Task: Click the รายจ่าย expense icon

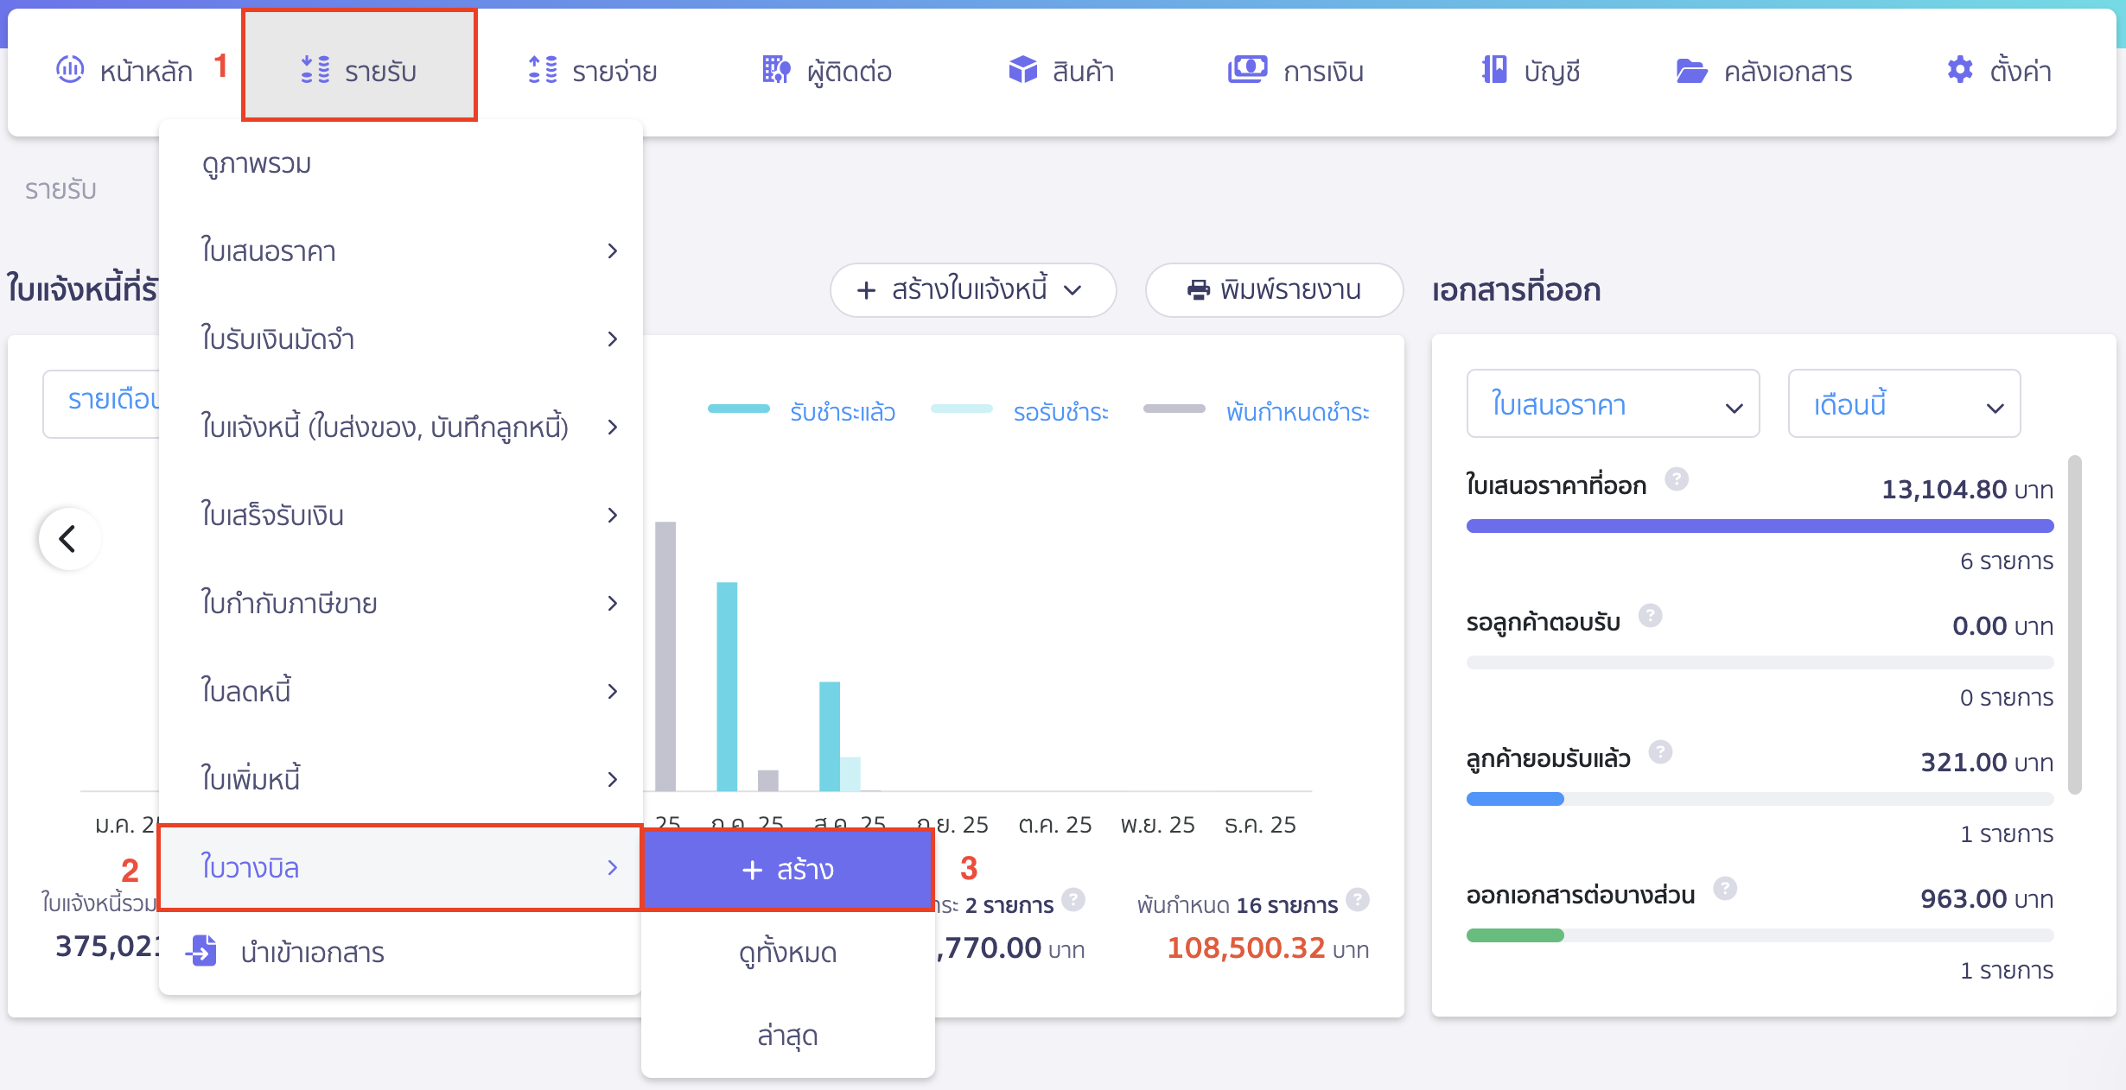Action: click(x=543, y=69)
